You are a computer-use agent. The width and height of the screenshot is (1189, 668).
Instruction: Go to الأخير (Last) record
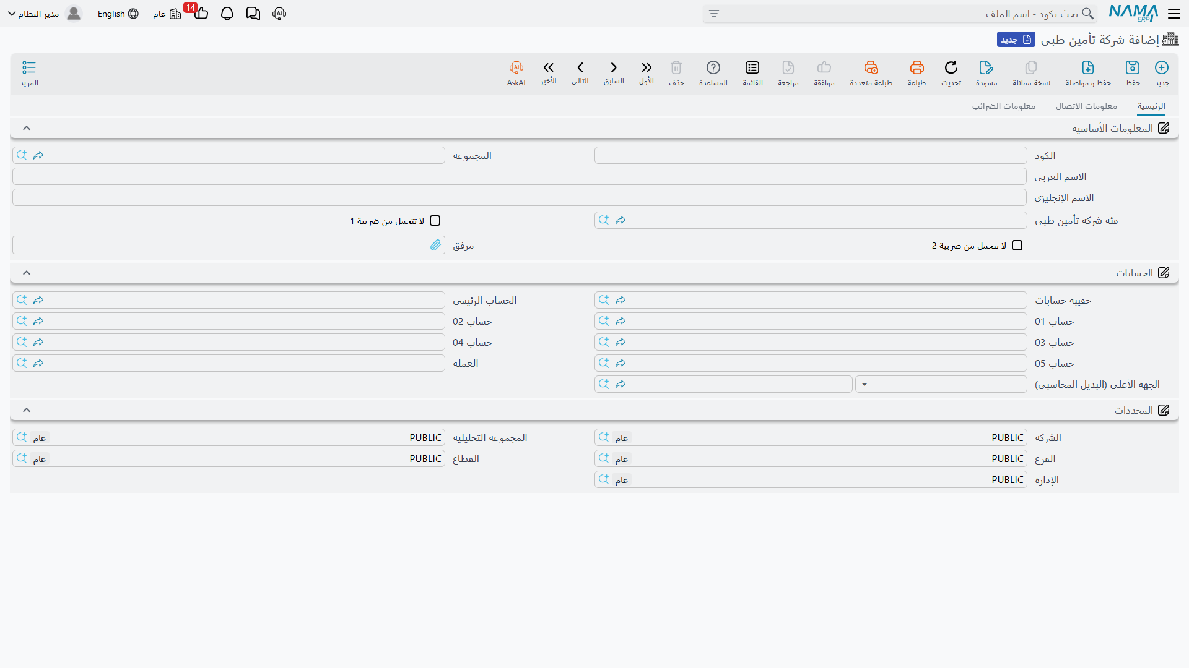tap(548, 67)
